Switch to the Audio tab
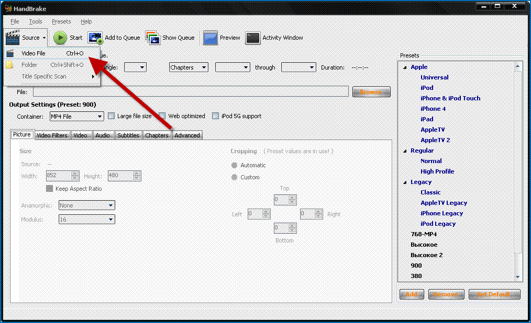The width and height of the screenshot is (531, 323). 103,135
